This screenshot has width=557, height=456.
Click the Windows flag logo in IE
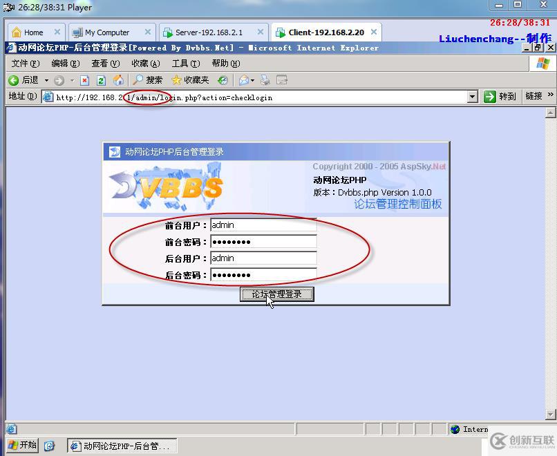point(542,64)
